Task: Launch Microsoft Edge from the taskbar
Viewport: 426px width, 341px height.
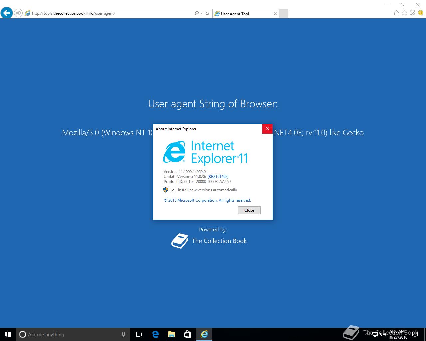Action: pyautogui.click(x=155, y=334)
